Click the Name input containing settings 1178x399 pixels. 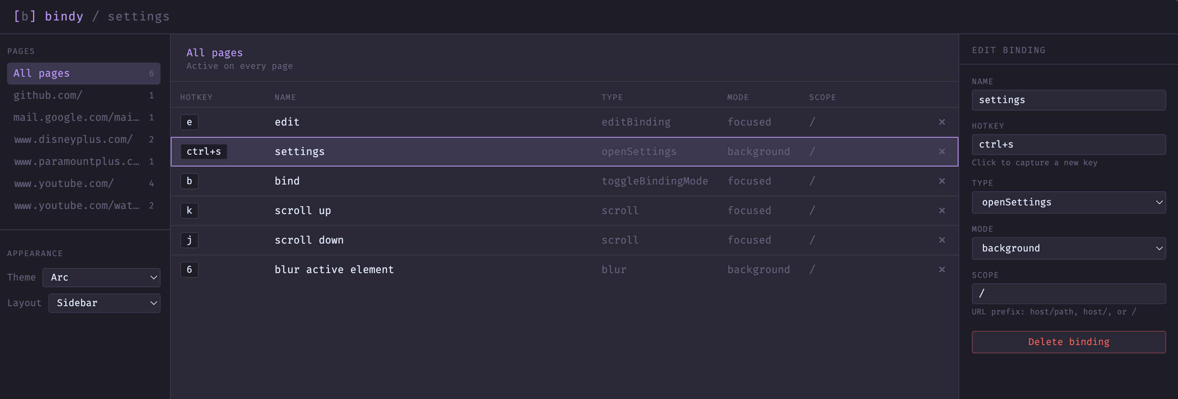[1068, 100]
